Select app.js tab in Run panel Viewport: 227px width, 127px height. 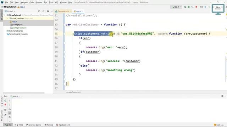[x=15, y=96]
